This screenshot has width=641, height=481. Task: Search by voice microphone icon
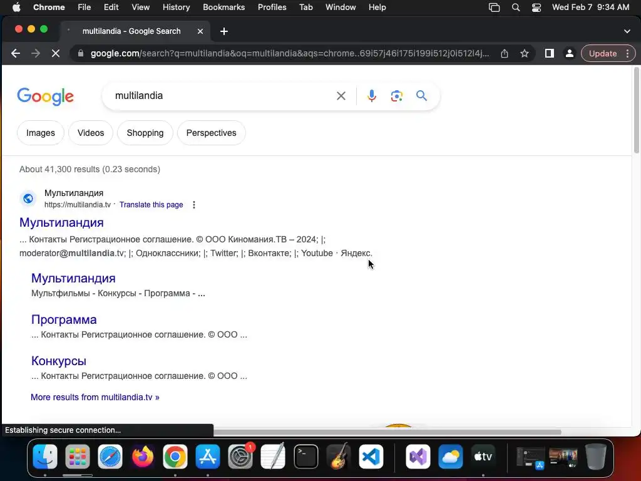(x=372, y=96)
